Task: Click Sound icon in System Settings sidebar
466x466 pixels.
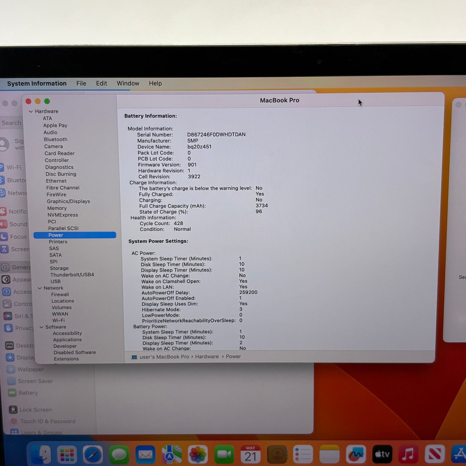Action: pos(3,224)
